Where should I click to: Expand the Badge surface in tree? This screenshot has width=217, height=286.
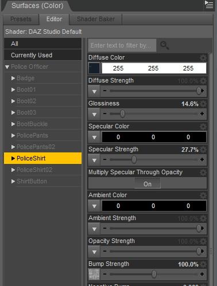[13, 78]
